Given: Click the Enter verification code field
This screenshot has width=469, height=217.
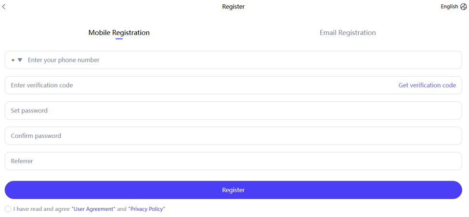Looking at the screenshot, I should click(193, 85).
